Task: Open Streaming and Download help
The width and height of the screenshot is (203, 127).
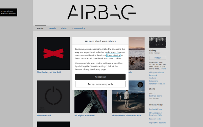Action: 155,114
